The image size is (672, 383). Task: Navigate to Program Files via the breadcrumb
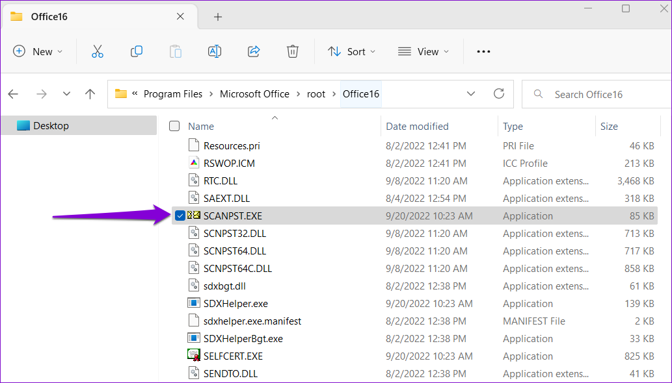tap(173, 93)
